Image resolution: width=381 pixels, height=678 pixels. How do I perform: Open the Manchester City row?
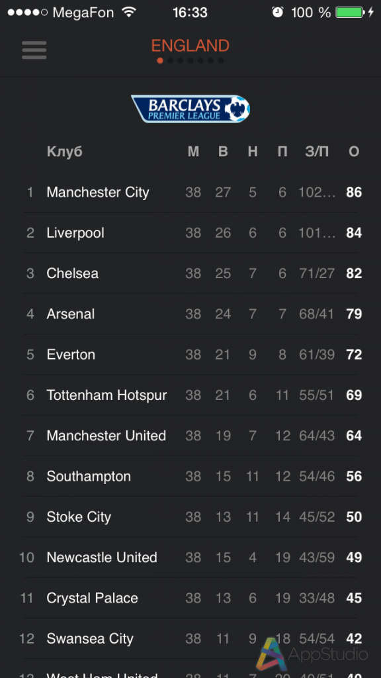pos(190,193)
